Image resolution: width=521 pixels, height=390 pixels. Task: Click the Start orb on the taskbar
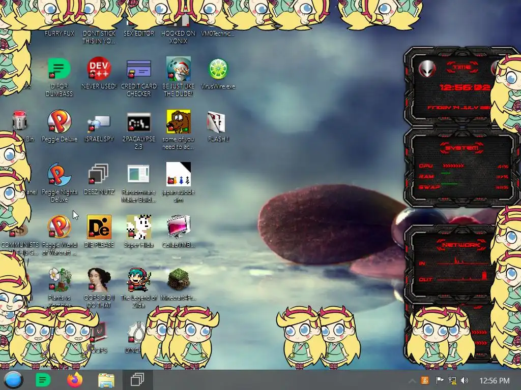[13, 380]
